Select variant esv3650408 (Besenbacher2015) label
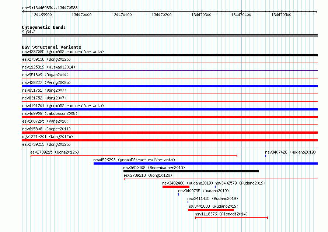Viewport: 328px width, 232px height. (x=154, y=168)
